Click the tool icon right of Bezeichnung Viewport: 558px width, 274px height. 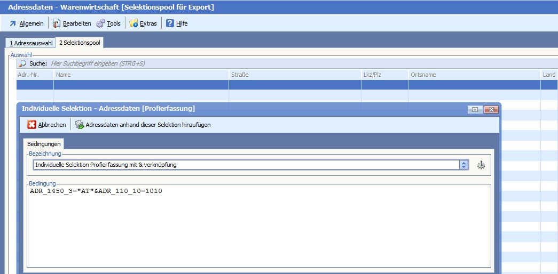[481, 165]
